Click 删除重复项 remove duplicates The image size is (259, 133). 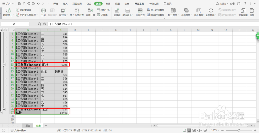tap(24, 10)
